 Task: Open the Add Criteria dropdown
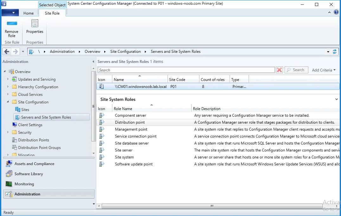(324, 70)
